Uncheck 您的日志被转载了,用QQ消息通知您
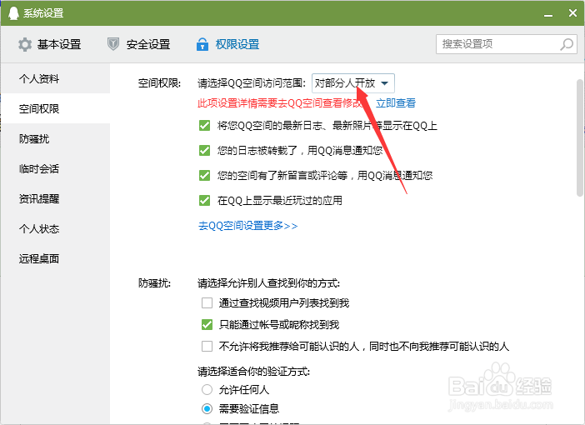Viewport: 585px width, 425px height. [x=204, y=150]
